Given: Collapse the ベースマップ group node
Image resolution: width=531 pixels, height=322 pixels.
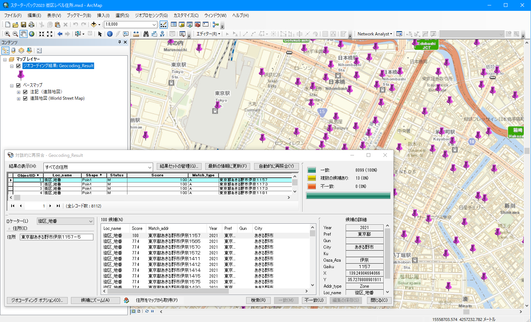Looking at the screenshot, I should (12, 86).
